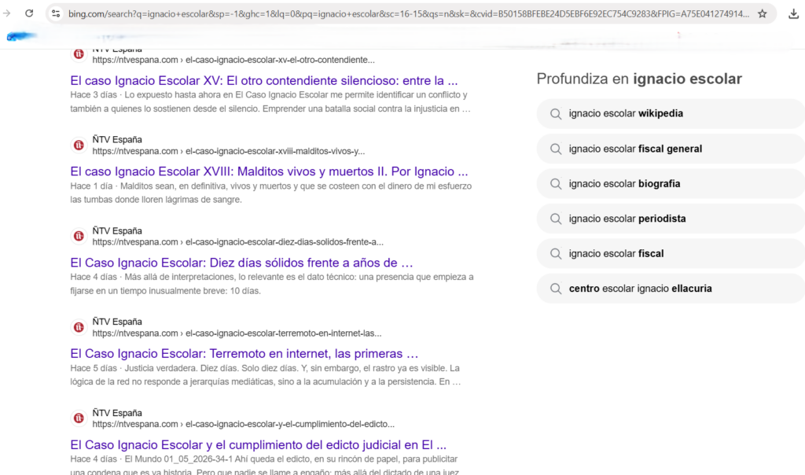Viewport: 805px width, 475px height.
Task: Click the URL ntvespana.com el-caso-ignacio-escolar-xv-el-otro-contendiente
Action: (x=233, y=60)
